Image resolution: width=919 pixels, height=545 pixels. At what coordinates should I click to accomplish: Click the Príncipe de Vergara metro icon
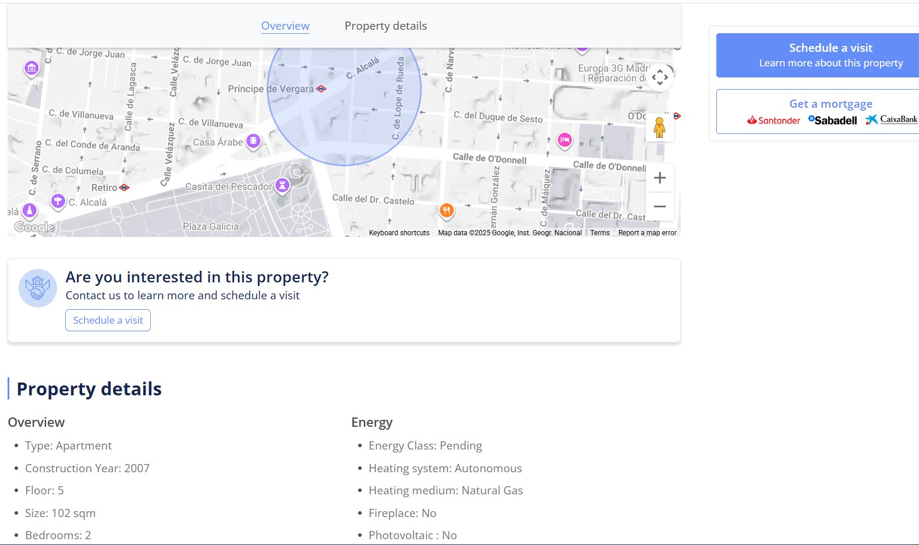pyautogui.click(x=321, y=89)
